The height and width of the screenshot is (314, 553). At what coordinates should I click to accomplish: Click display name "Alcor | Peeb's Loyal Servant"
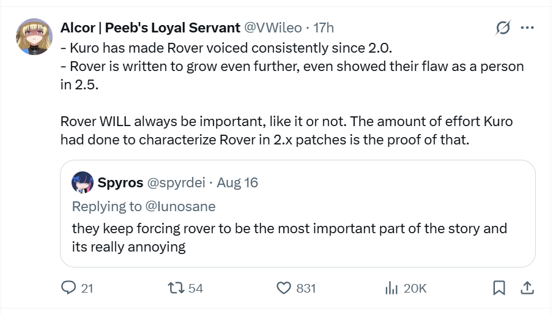pyautogui.click(x=150, y=28)
